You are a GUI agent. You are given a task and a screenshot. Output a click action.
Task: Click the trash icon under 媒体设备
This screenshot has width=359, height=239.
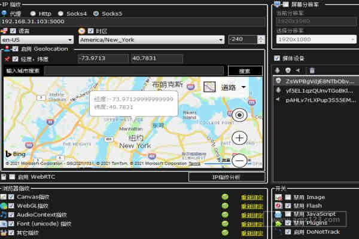pos(311,70)
